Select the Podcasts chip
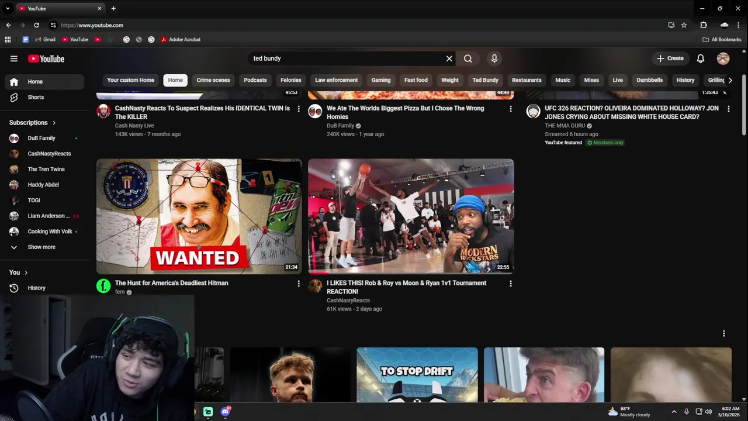748x421 pixels. click(x=255, y=80)
